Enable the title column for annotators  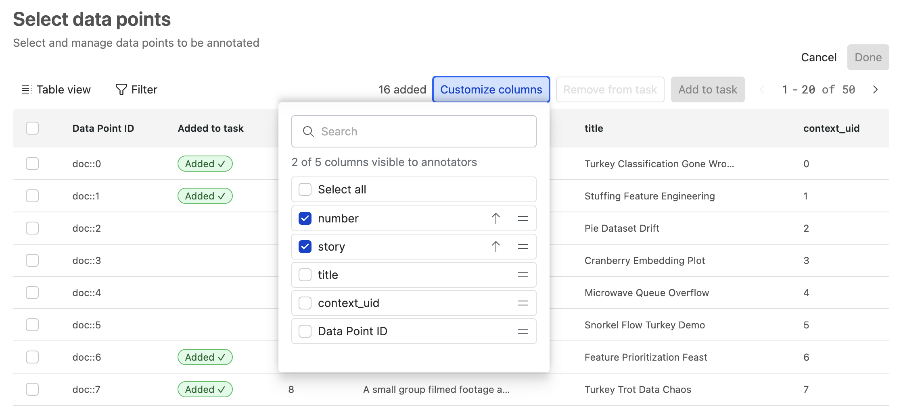305,275
